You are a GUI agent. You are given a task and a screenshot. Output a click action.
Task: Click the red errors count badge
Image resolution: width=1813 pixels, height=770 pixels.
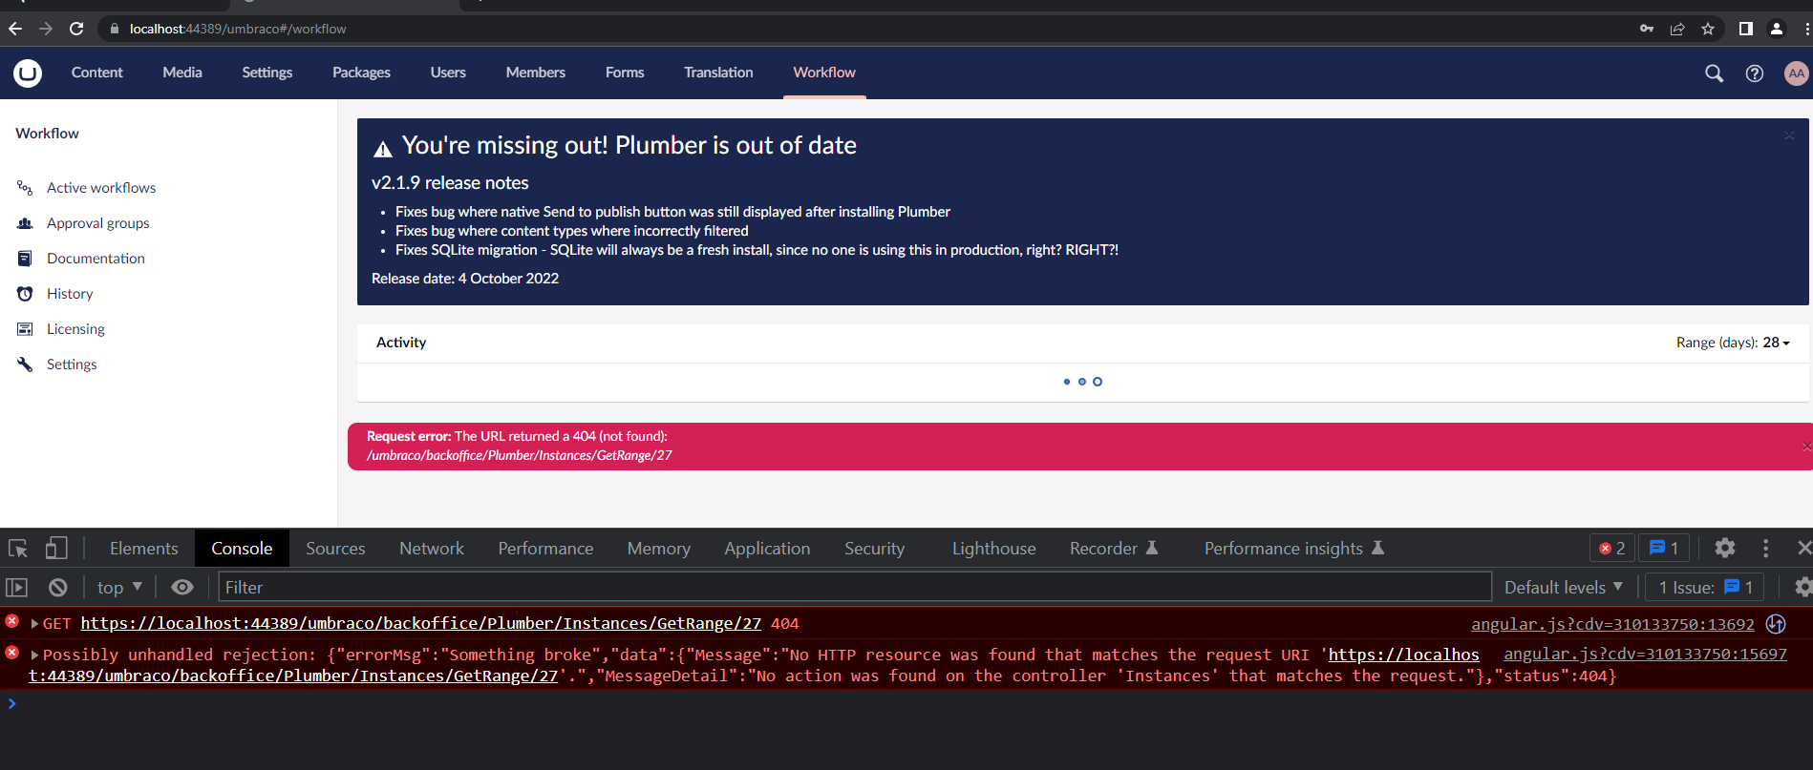(1612, 548)
